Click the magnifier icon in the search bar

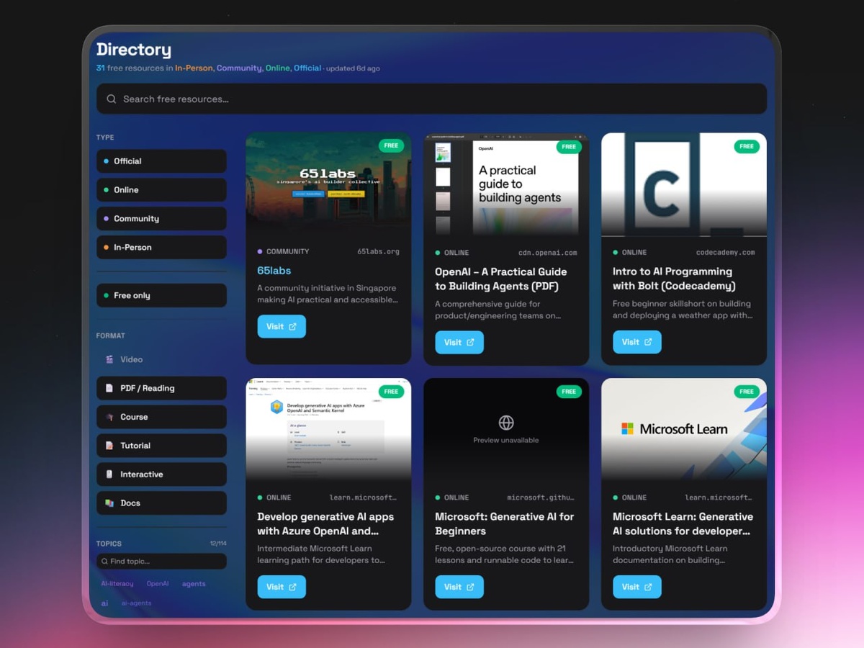112,99
